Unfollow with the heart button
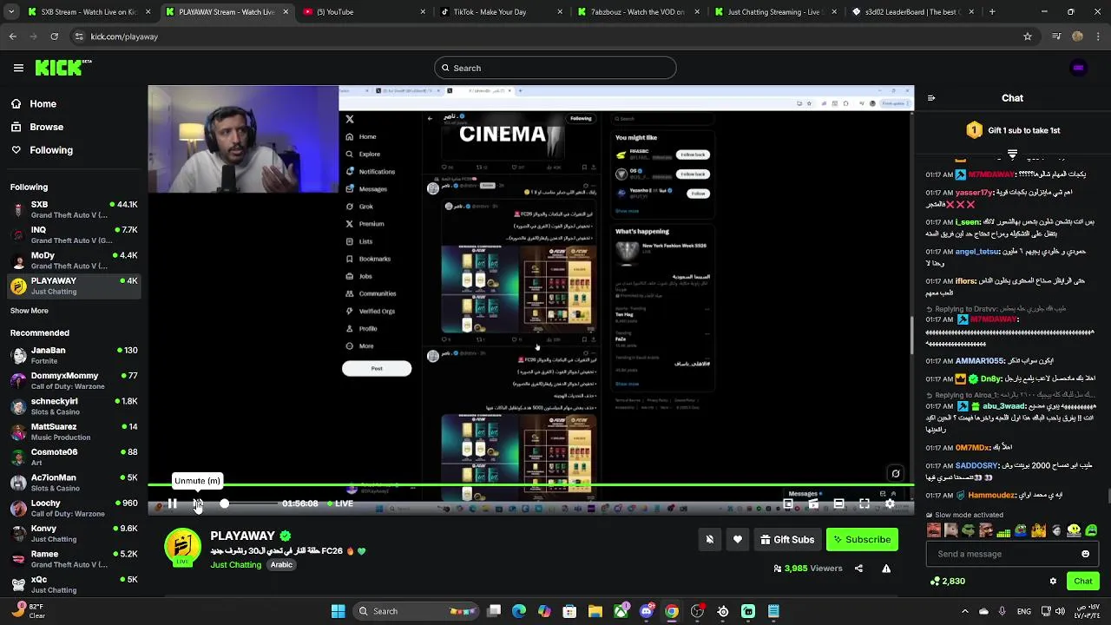 [x=738, y=540]
